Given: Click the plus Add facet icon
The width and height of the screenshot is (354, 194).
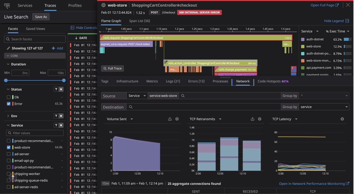Looking at the screenshot, I should coord(54,48).
